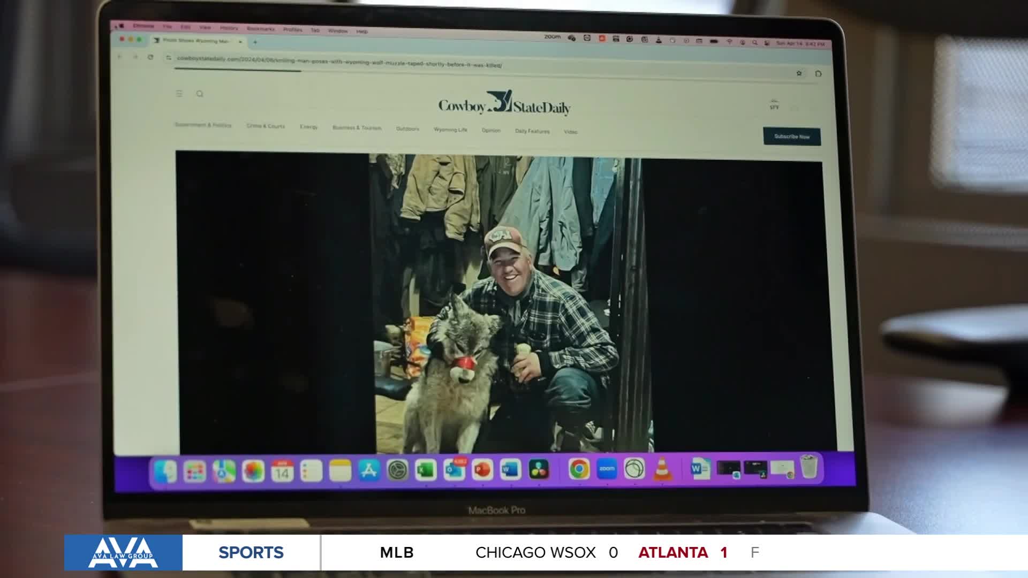Click the Zoom menu bar status item
This screenshot has width=1028, height=578.
[x=553, y=37]
